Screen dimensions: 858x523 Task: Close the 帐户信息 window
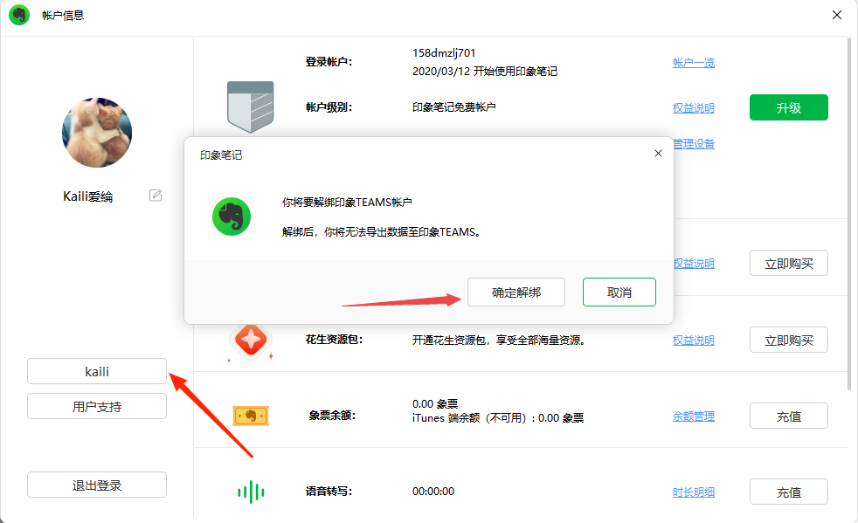[x=837, y=15]
